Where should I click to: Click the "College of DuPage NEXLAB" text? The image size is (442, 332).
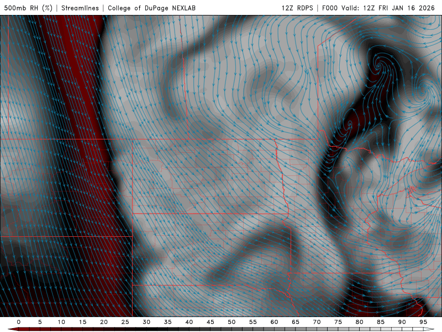151,8
